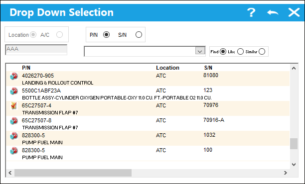
Task: Click the gear icon beside 65C27507-8
Action: (x=14, y=121)
